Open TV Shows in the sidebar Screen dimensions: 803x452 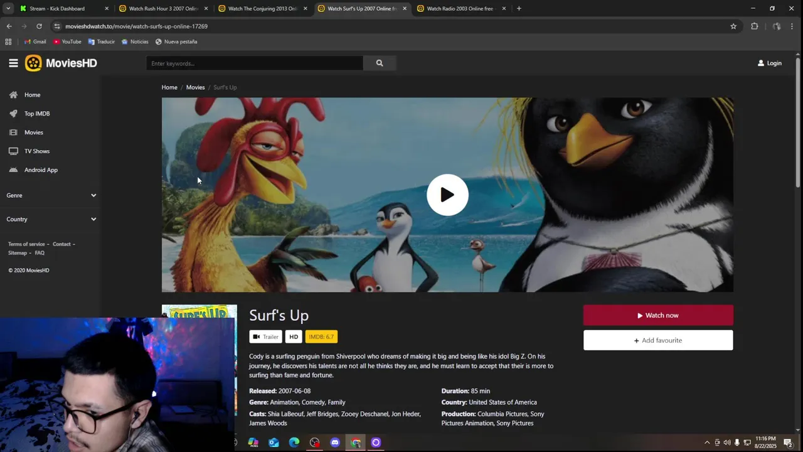pyautogui.click(x=37, y=151)
